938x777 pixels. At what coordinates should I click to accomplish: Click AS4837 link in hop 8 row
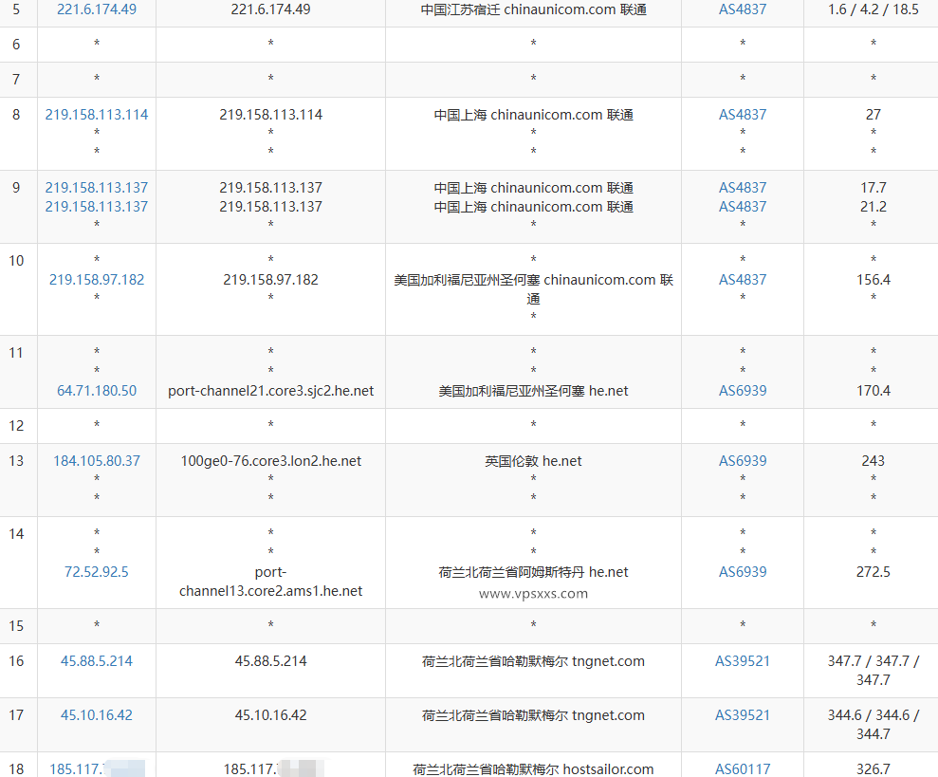click(743, 115)
